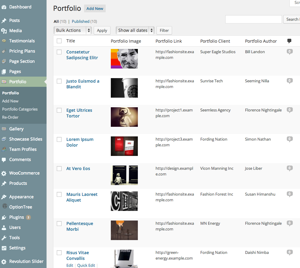
Task: Check the select-all checkbox in the header
Action: [59, 41]
